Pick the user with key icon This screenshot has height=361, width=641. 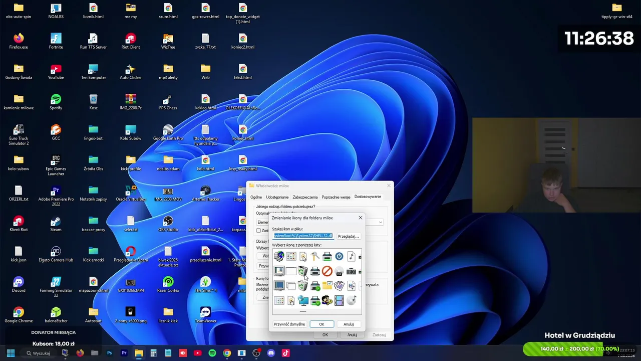click(x=327, y=300)
